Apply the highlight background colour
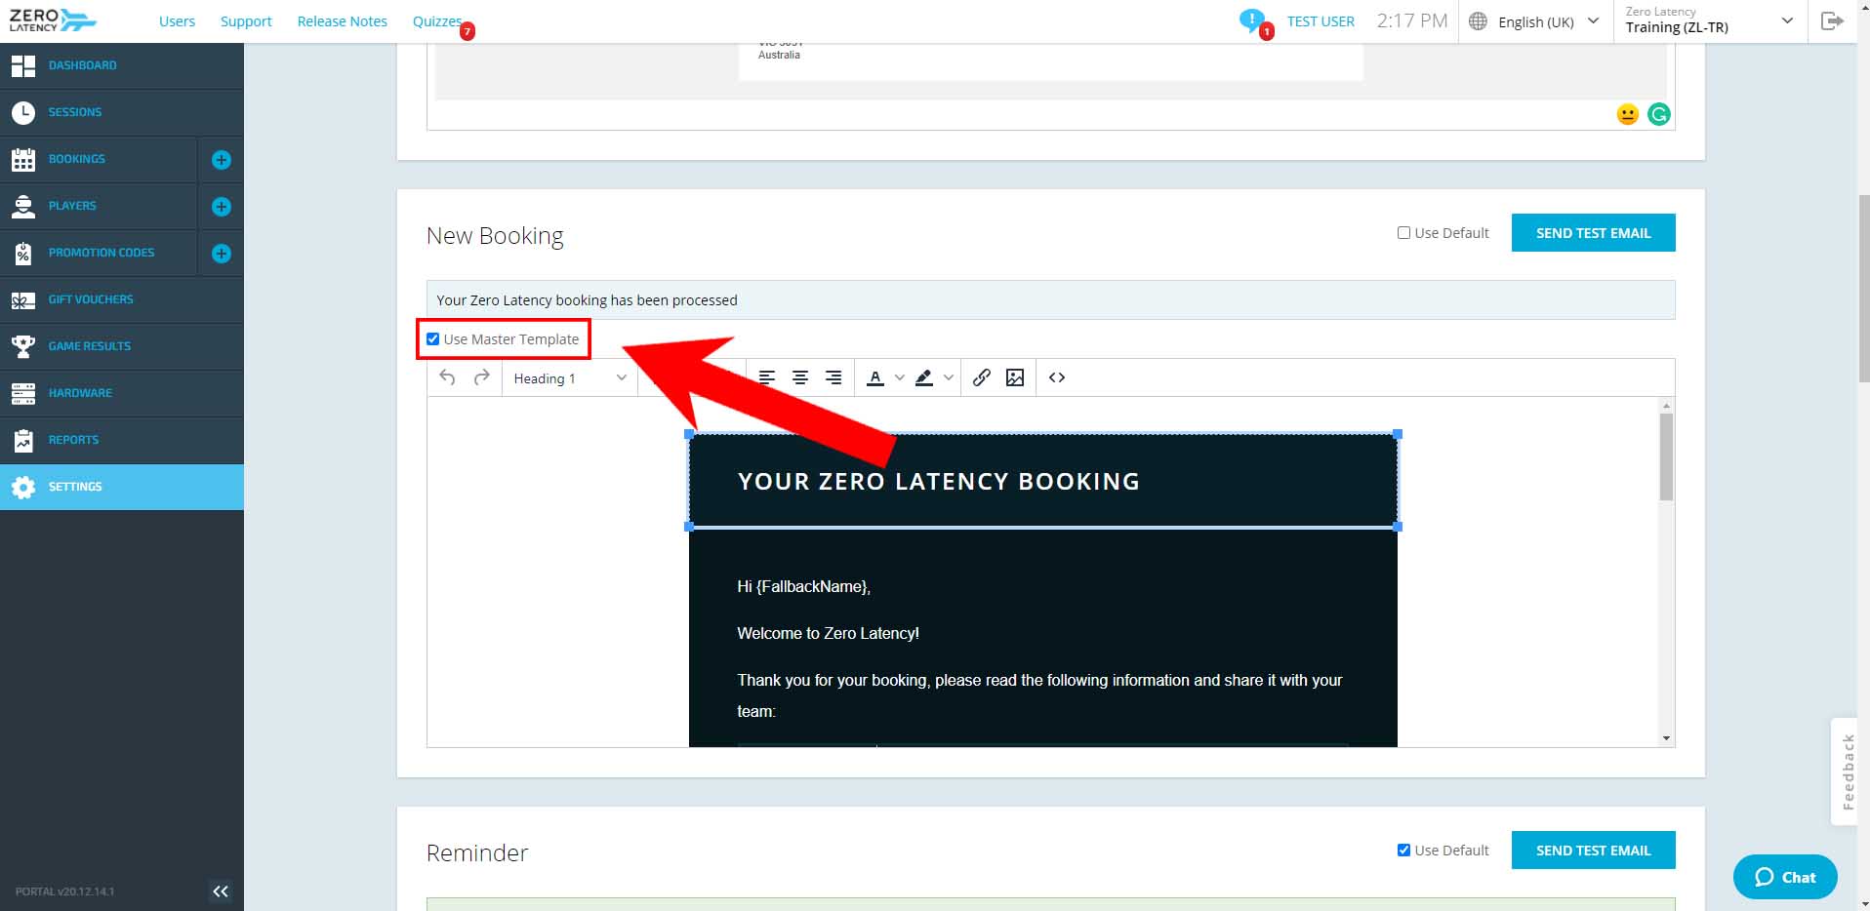The height and width of the screenshot is (911, 1870). (x=923, y=377)
